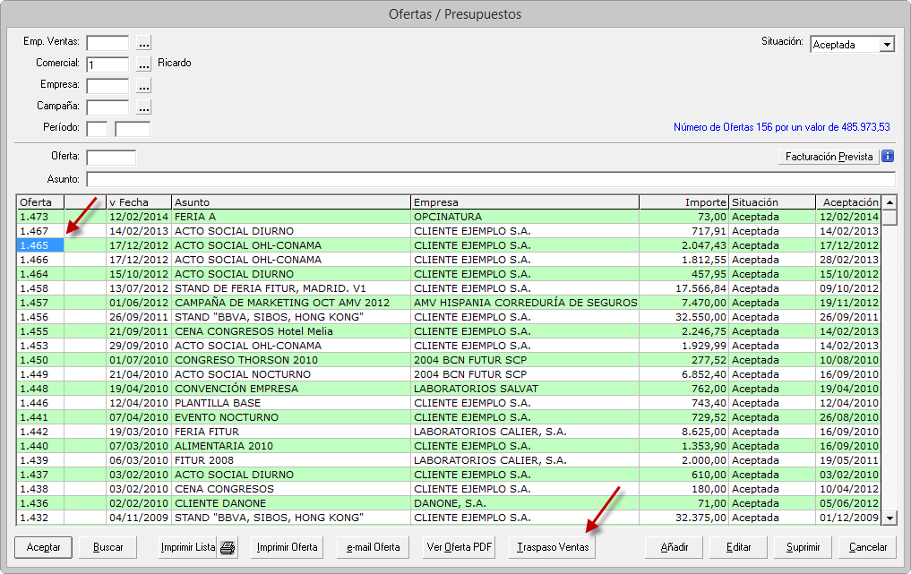Select CLIENTE DANONE row
911x574 pixels.
pos(449,503)
